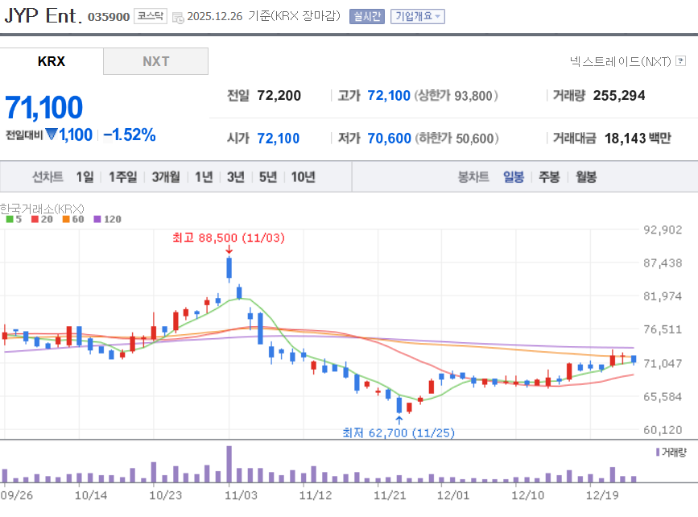Click the calendar clock icon beside the date
Image resolution: width=698 pixels, height=517 pixels.
(x=178, y=18)
